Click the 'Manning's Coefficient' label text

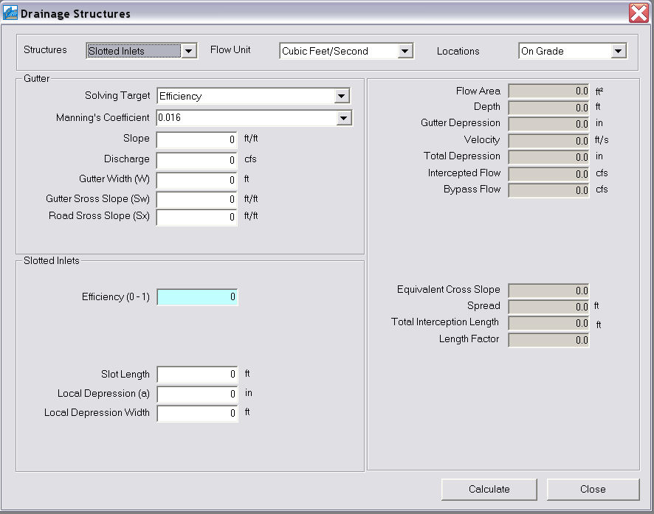click(x=103, y=118)
